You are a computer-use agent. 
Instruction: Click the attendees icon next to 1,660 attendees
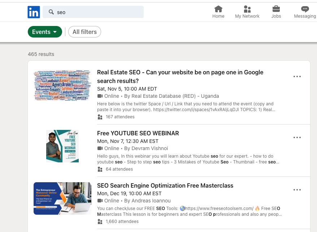tap(100, 222)
